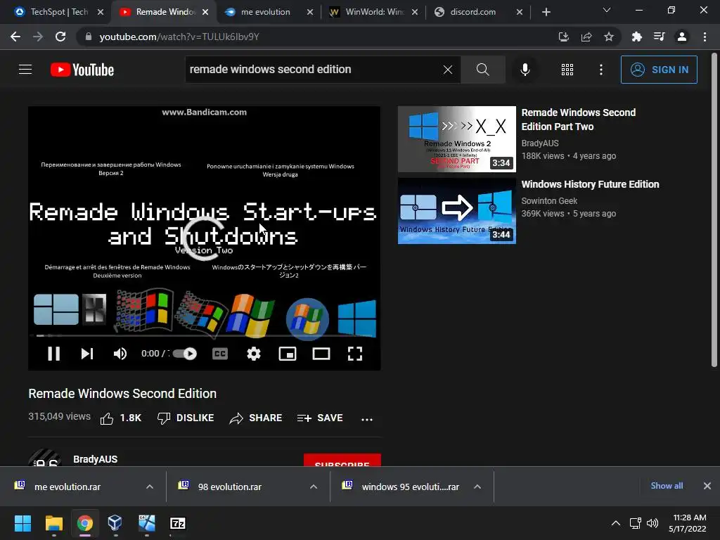
Task: Open the me evolution.rar downloaded file
Action: coord(67,487)
